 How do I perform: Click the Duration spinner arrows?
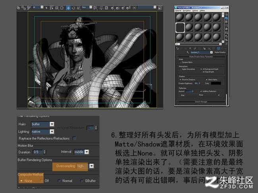pos(44,152)
